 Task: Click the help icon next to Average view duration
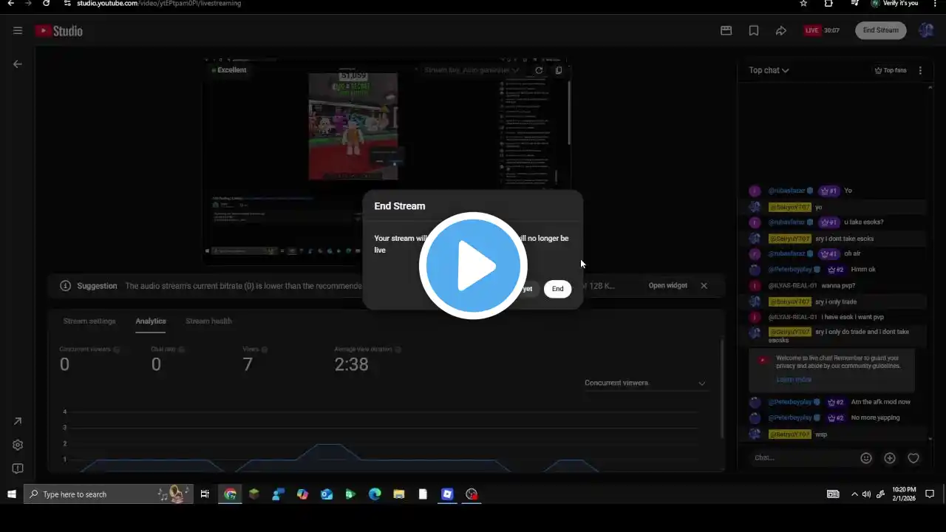[x=398, y=349]
